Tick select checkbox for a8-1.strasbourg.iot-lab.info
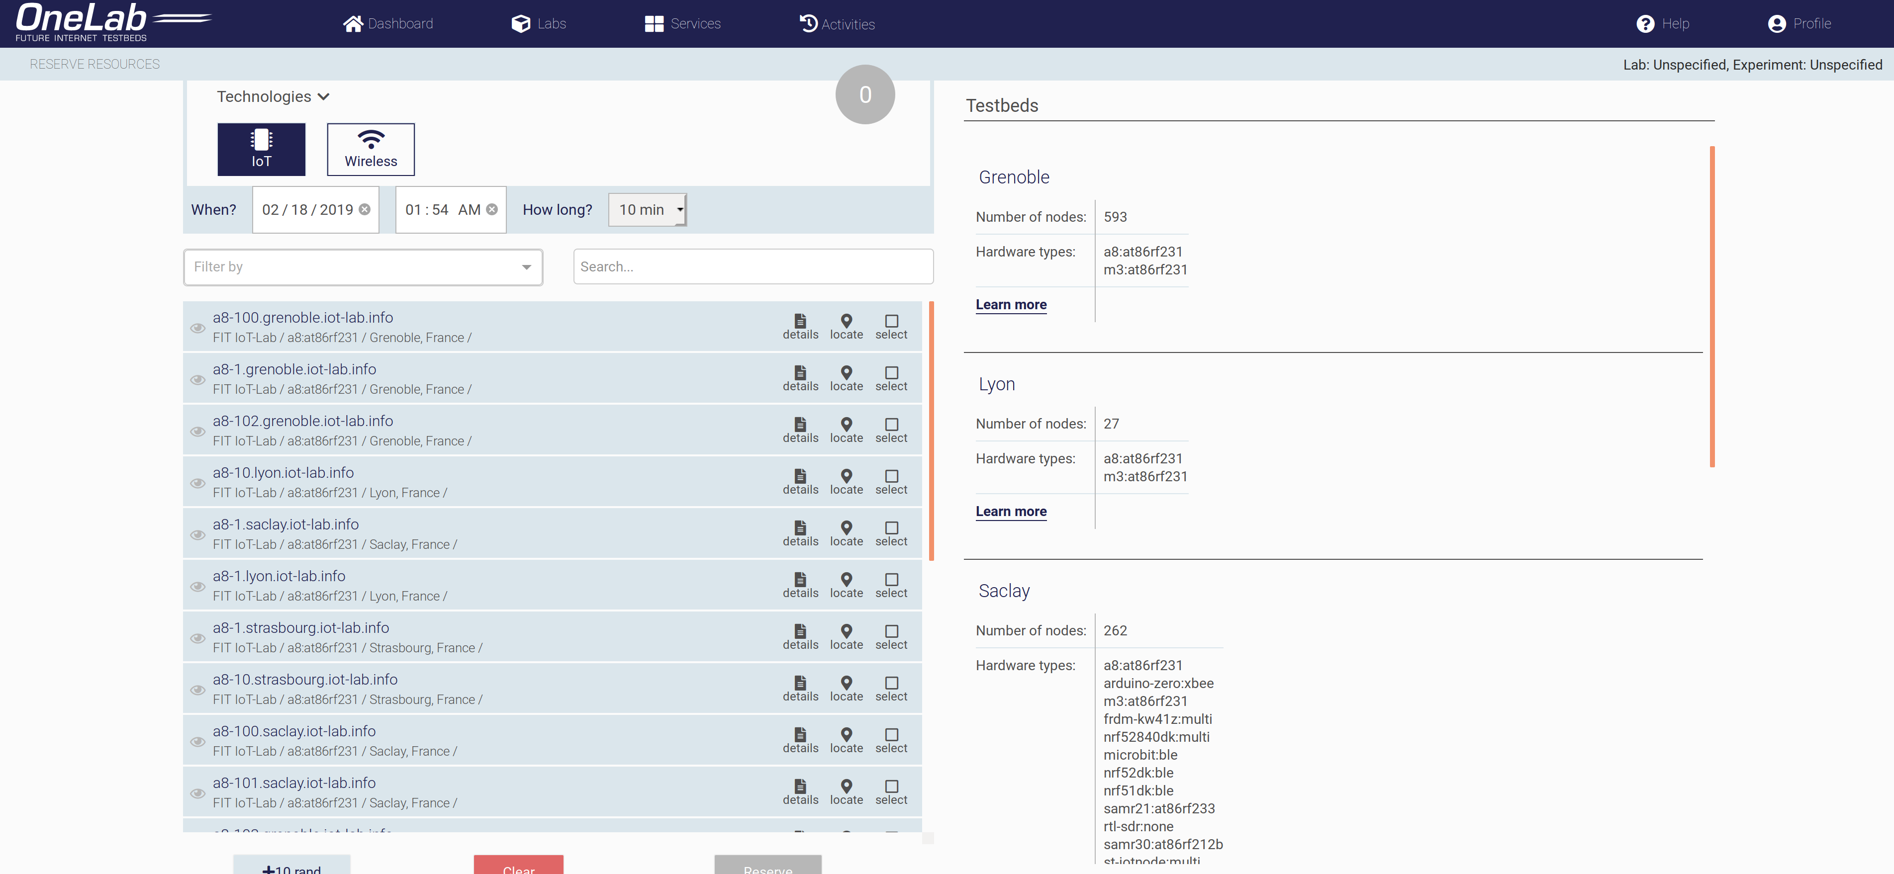1894x874 pixels. [x=891, y=631]
